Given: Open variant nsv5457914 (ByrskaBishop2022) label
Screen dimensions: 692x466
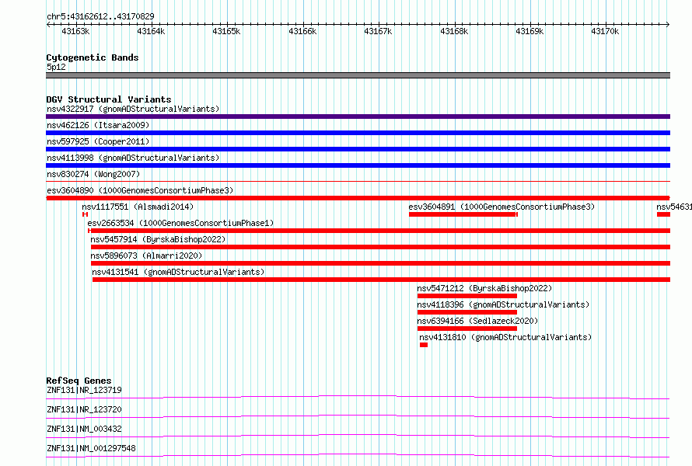Looking at the screenshot, I should [158, 239].
